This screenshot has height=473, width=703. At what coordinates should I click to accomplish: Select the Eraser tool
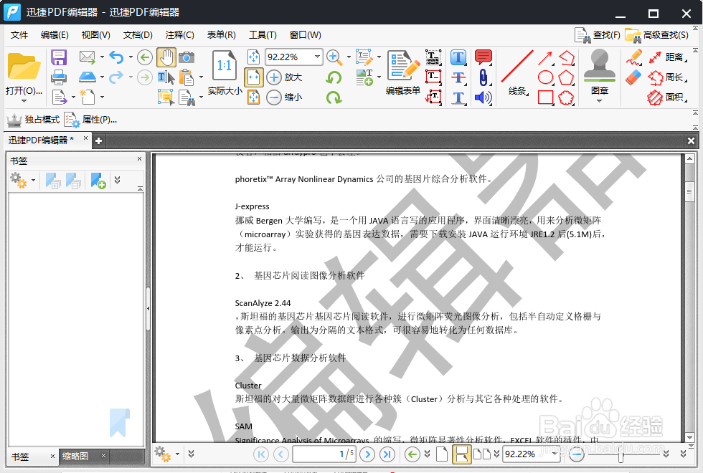(x=634, y=77)
